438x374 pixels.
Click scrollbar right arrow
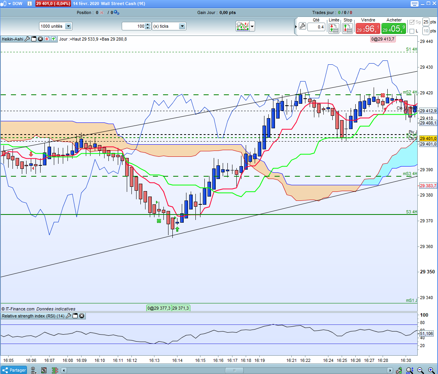390,370
